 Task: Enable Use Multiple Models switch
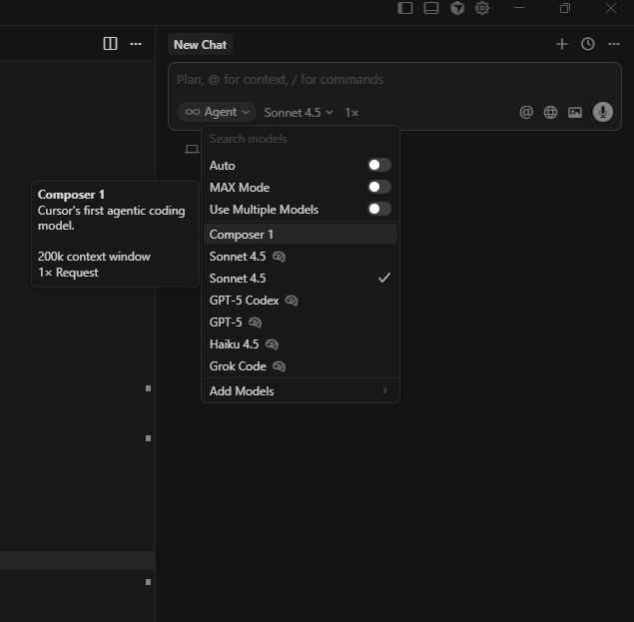pyautogui.click(x=379, y=209)
